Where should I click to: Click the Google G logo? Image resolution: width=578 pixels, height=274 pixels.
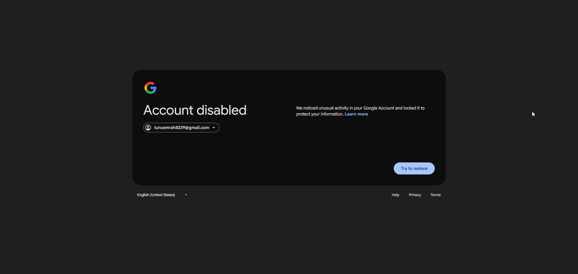tap(150, 88)
